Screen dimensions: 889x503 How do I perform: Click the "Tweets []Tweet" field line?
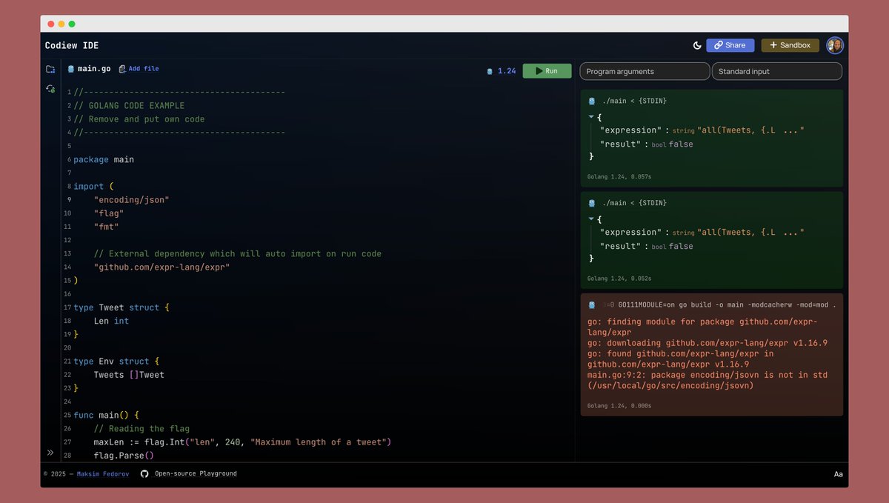129,375
